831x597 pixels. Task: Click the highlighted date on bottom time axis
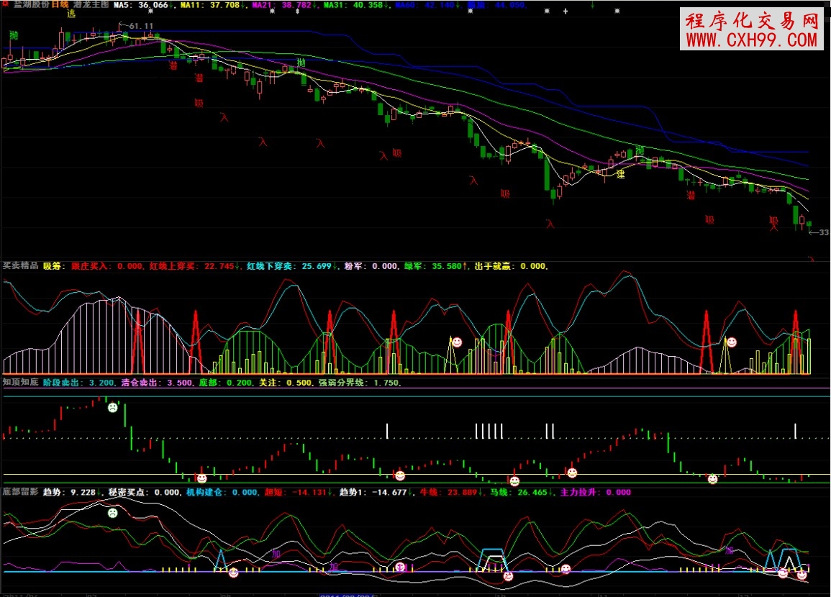click(348, 594)
